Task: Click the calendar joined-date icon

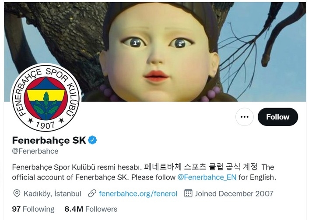Action: [x=188, y=193]
